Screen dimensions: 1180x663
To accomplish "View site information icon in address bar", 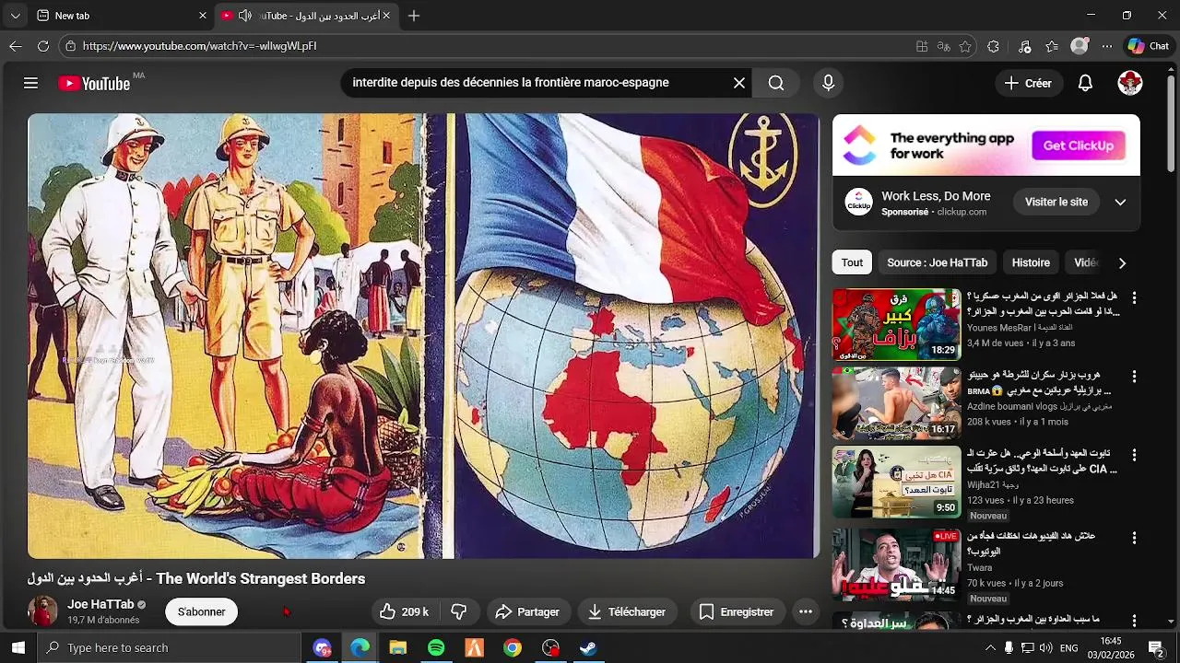I will (x=70, y=46).
